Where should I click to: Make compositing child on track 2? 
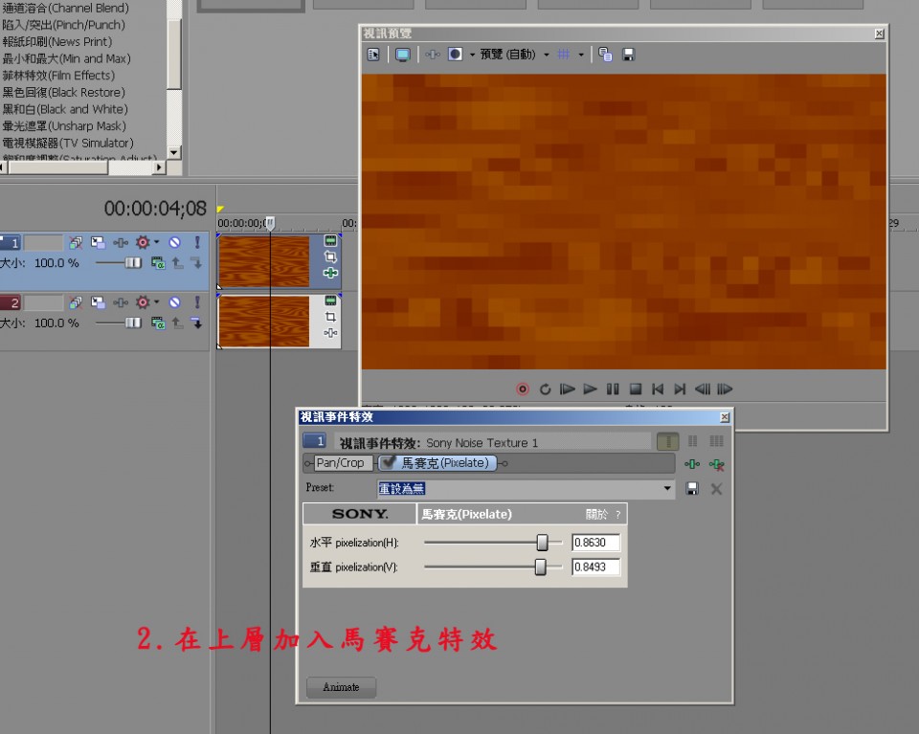coord(197,323)
